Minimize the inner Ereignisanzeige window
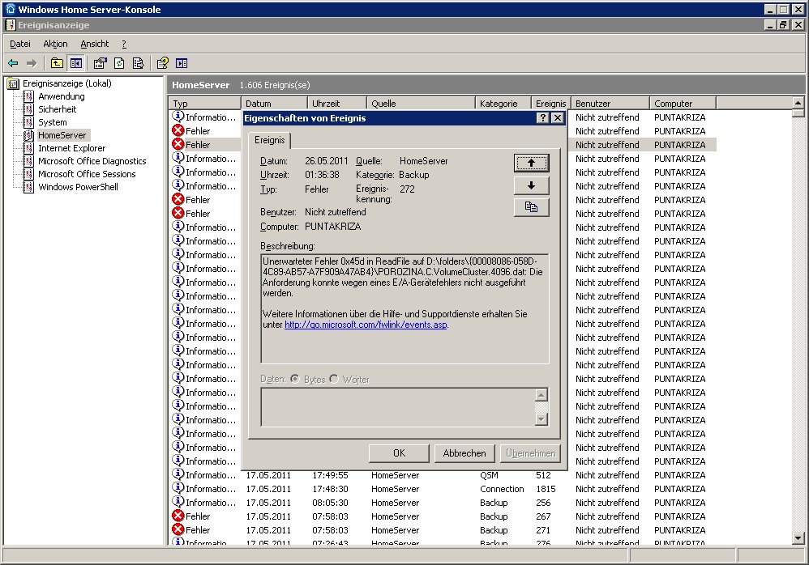Image resolution: width=809 pixels, height=565 pixels. pyautogui.click(x=770, y=24)
